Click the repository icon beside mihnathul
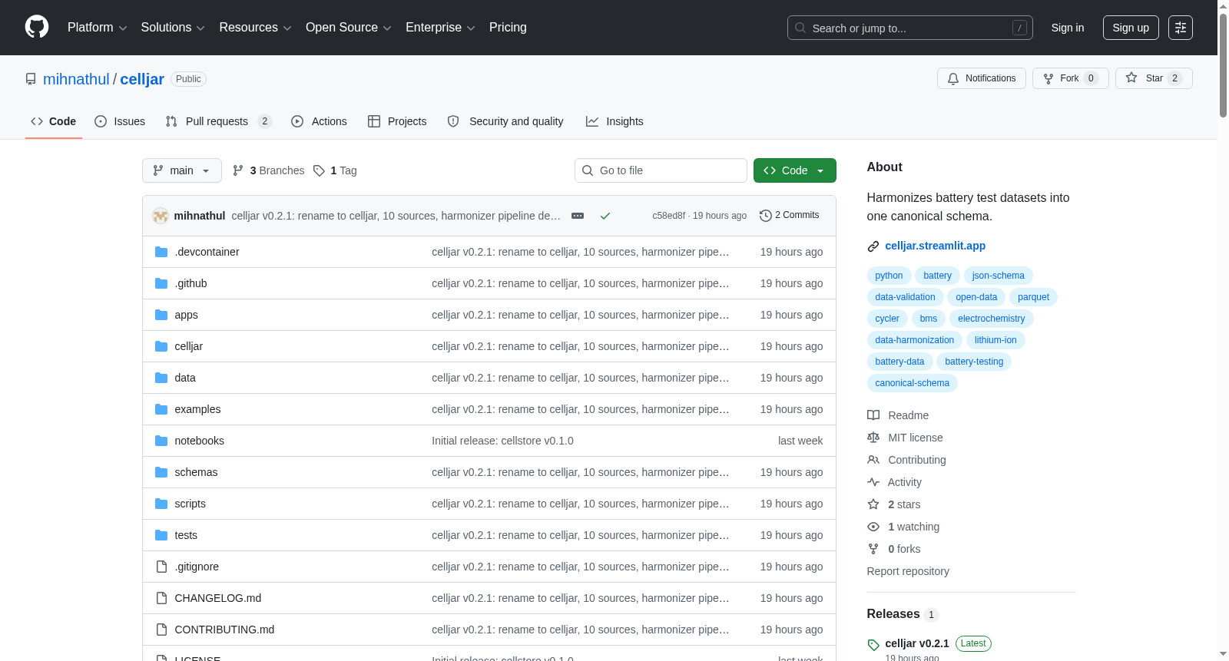This screenshot has height=661, width=1229. click(31, 79)
